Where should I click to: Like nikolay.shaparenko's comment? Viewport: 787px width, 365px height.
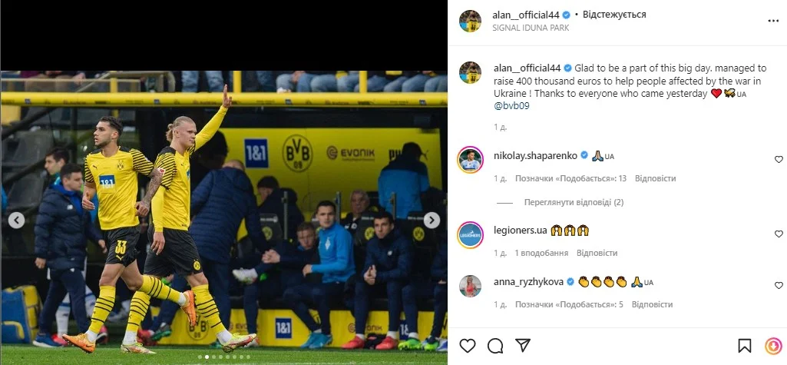tap(779, 159)
